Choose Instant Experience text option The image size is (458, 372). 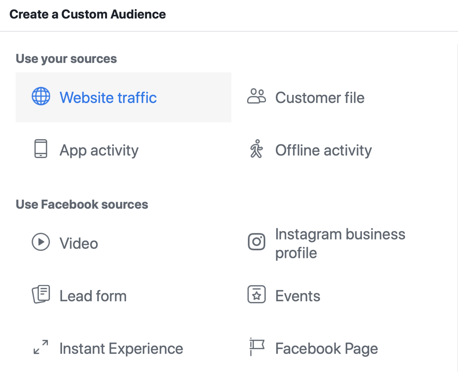coord(121,349)
